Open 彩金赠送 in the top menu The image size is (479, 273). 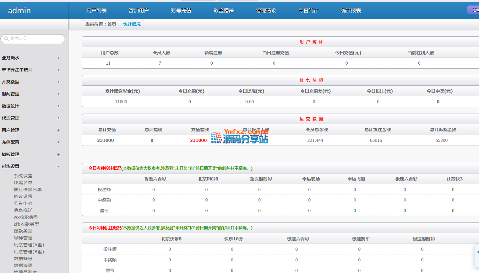224,11
